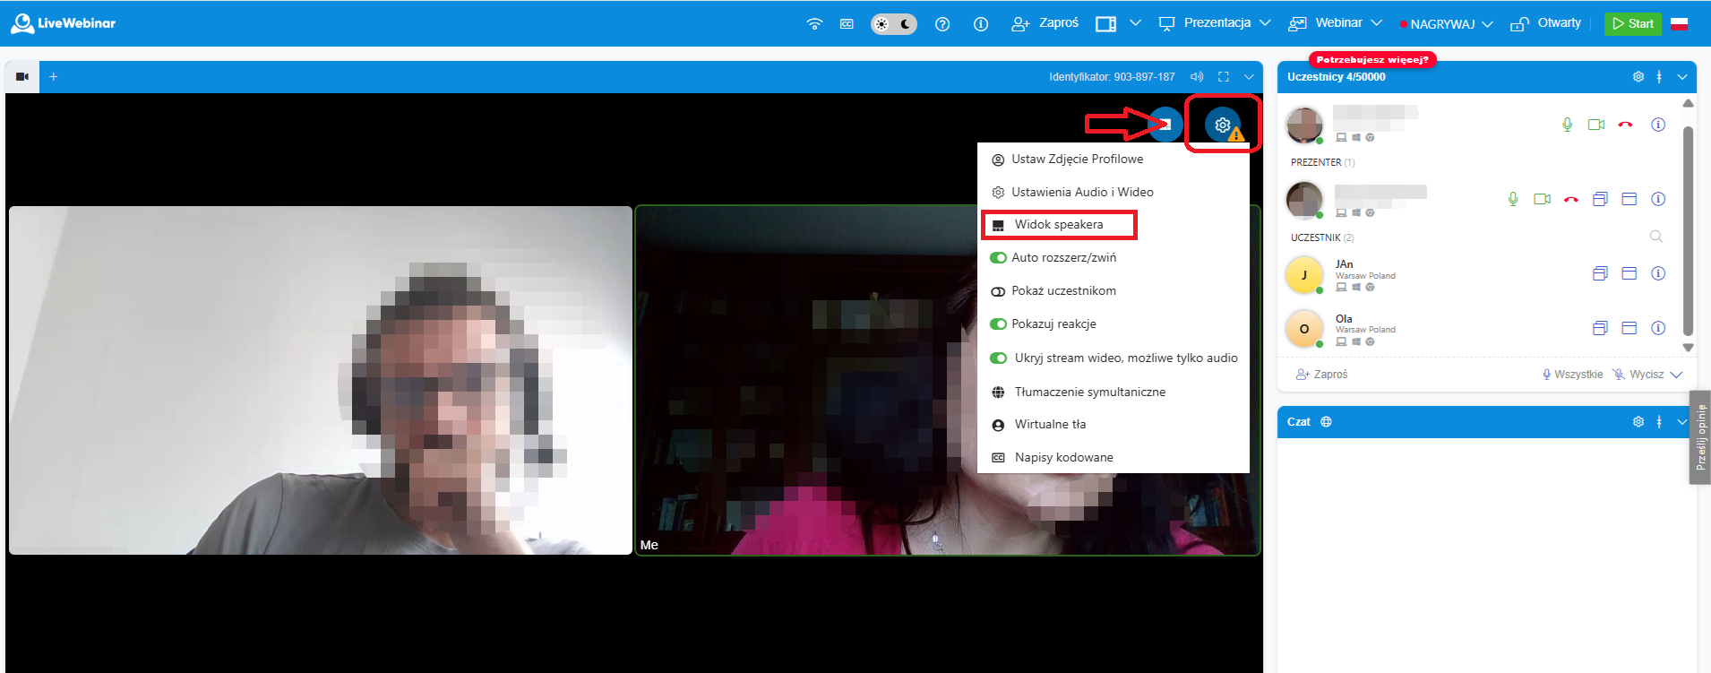Image resolution: width=1711 pixels, height=673 pixels.
Task: Hang up the presenter using red phone icon
Action: coord(1570,199)
